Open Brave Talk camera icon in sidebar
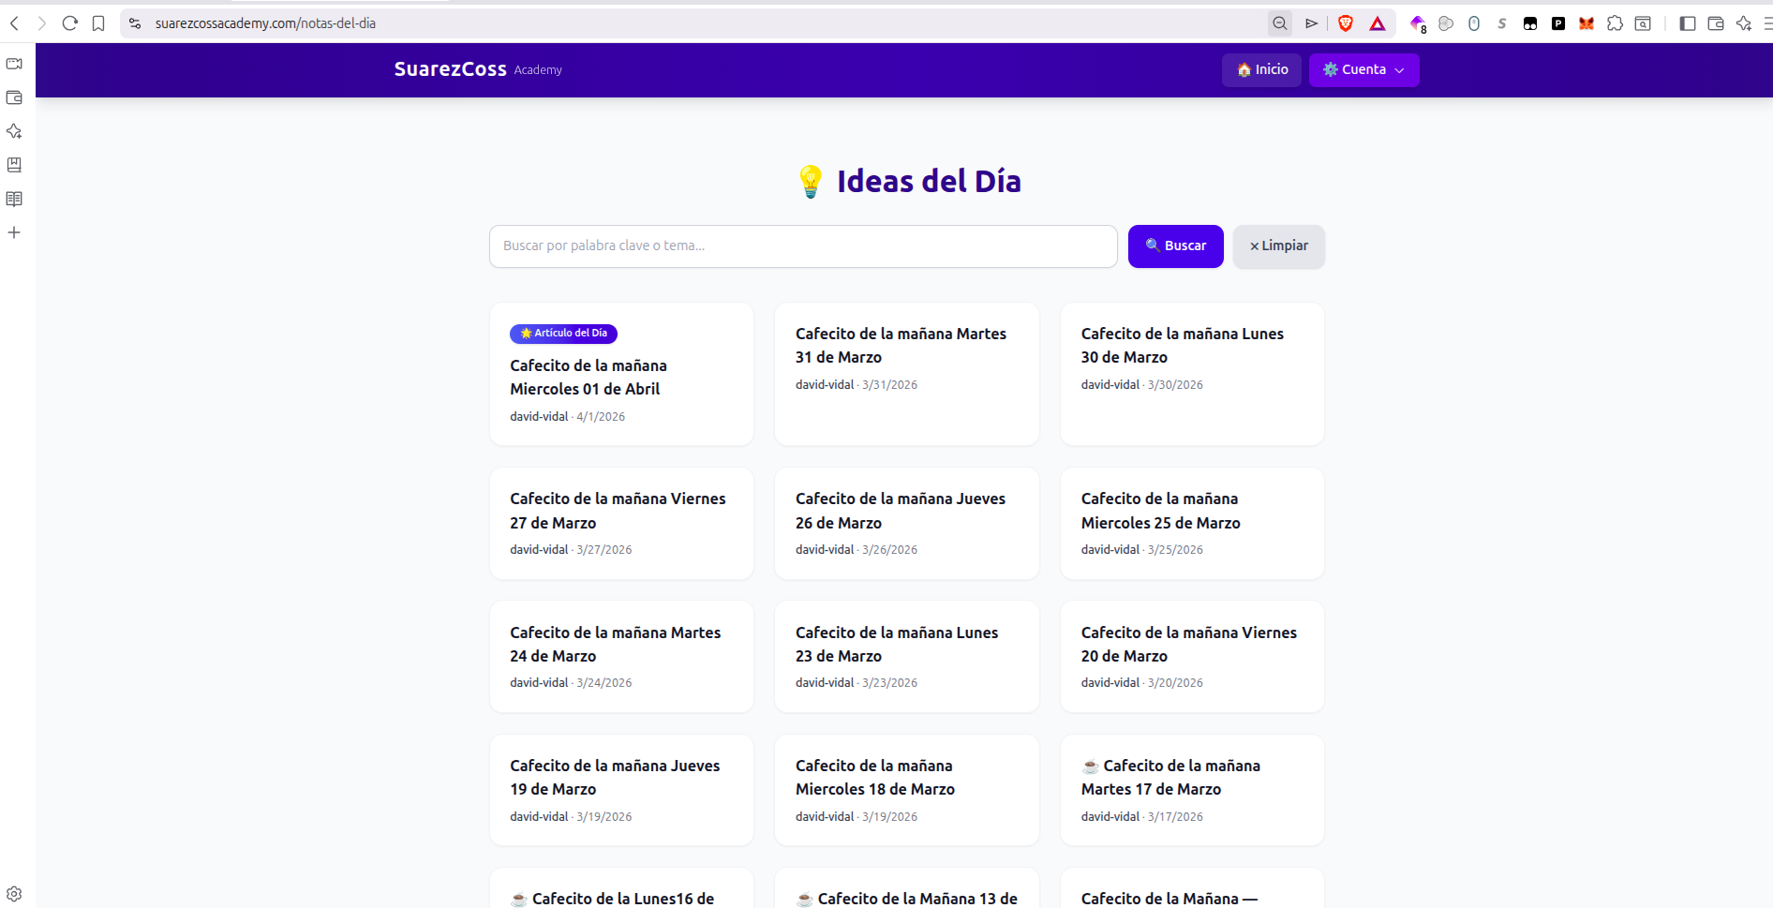 click(14, 64)
